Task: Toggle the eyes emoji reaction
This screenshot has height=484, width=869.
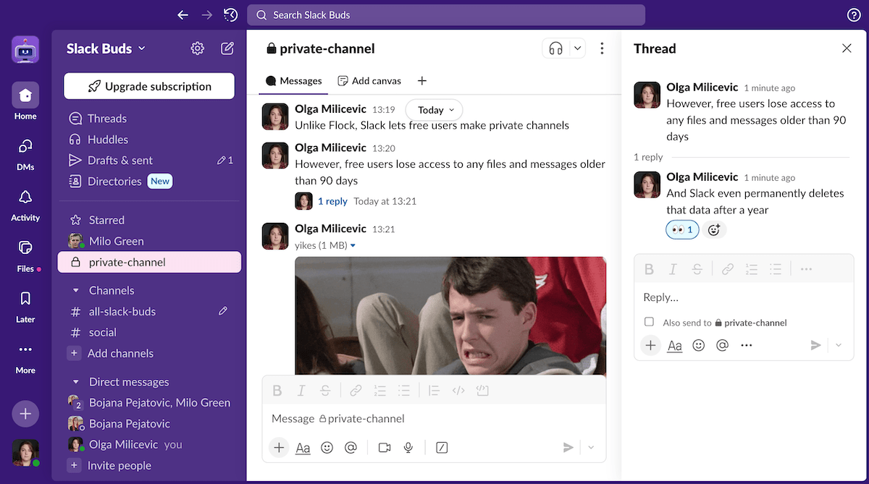Action: [682, 230]
